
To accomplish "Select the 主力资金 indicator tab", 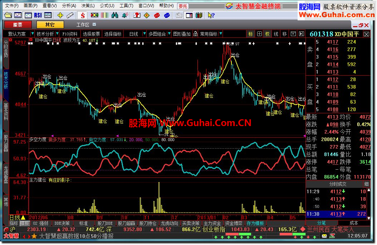I will point(212,224).
